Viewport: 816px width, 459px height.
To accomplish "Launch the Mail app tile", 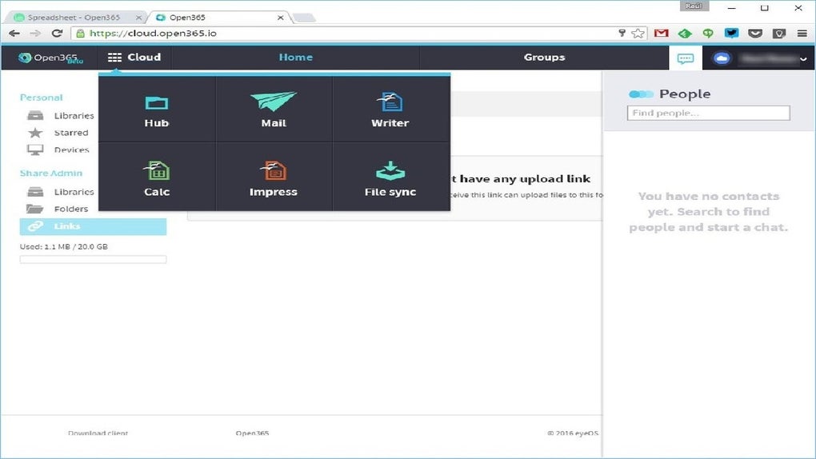I will (274, 110).
